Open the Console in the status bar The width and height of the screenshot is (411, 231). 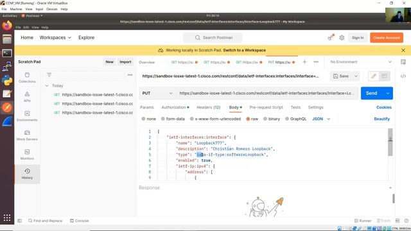coord(80,221)
